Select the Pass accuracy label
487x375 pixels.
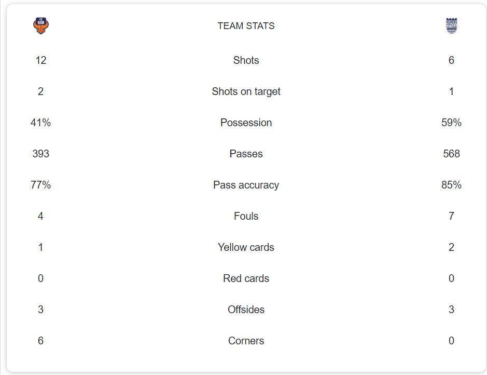pos(246,185)
